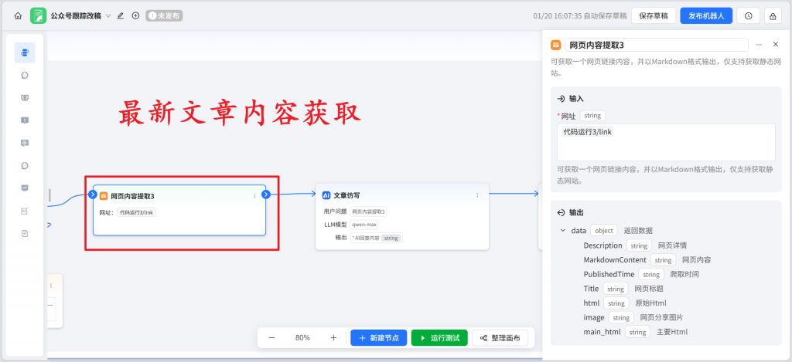Click the 输入 section header icon

[x=561, y=99]
